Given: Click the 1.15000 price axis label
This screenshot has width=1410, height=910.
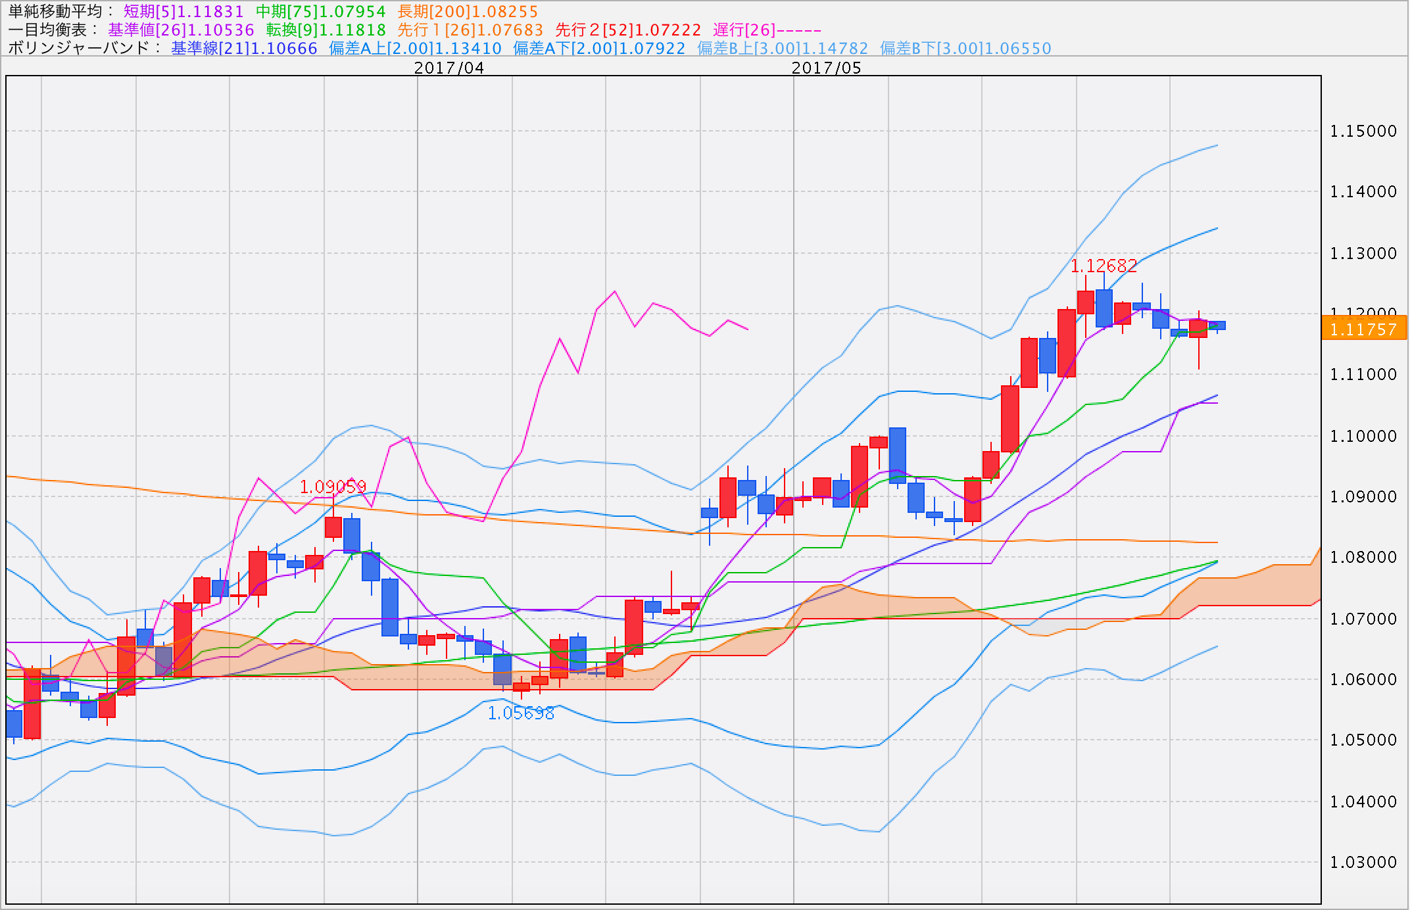Looking at the screenshot, I should pos(1363,131).
